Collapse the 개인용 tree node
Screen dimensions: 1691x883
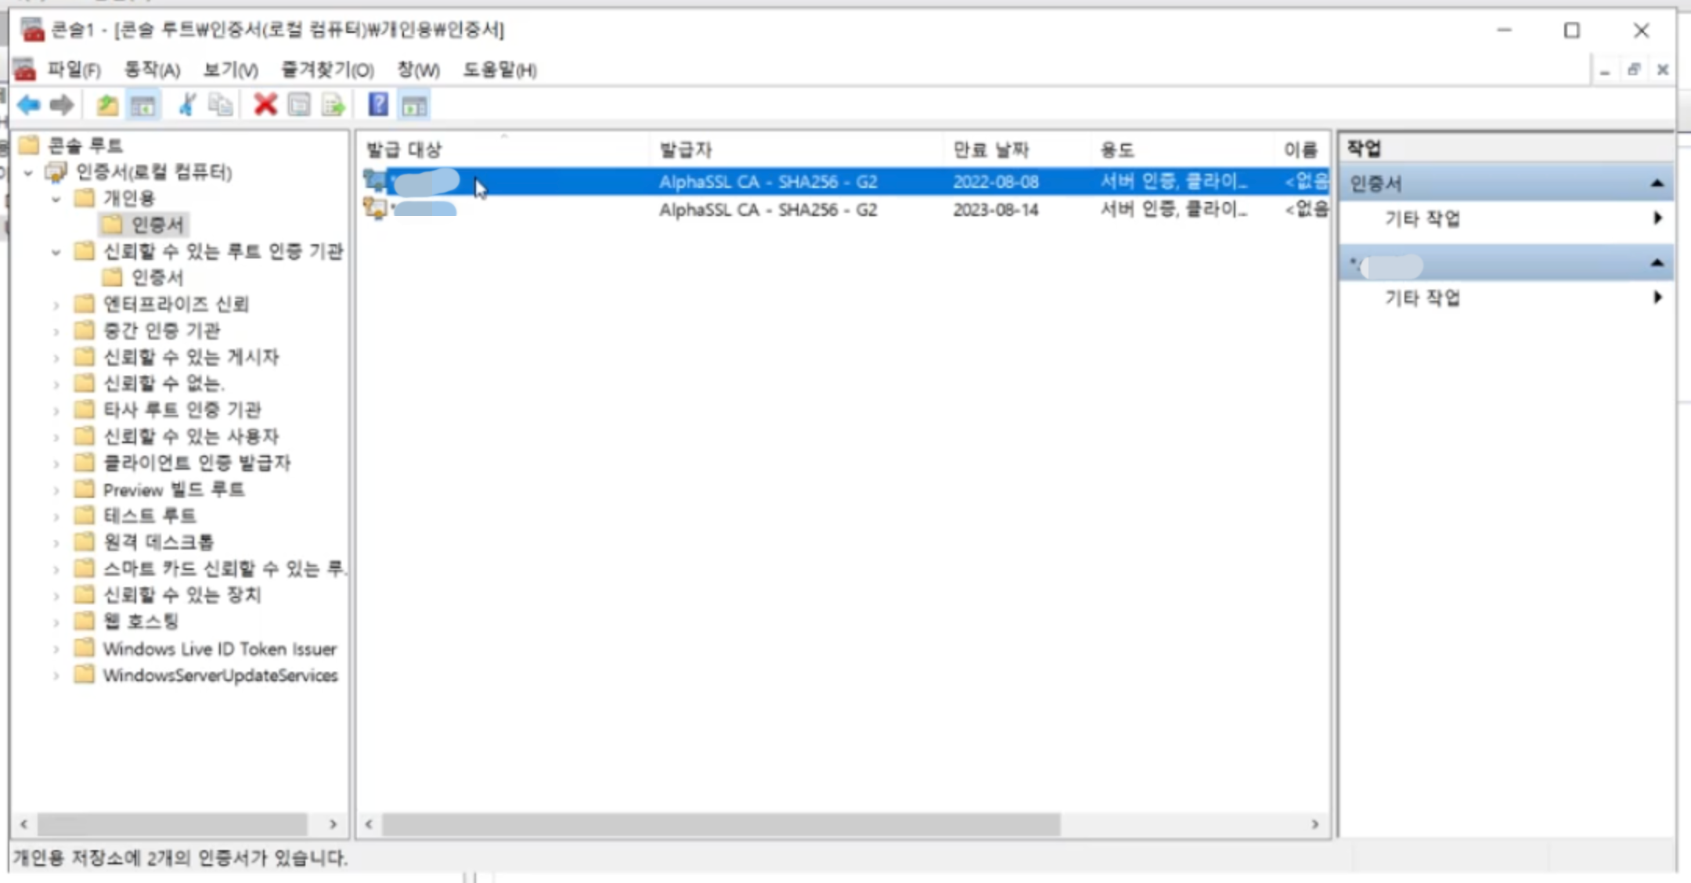tap(56, 199)
